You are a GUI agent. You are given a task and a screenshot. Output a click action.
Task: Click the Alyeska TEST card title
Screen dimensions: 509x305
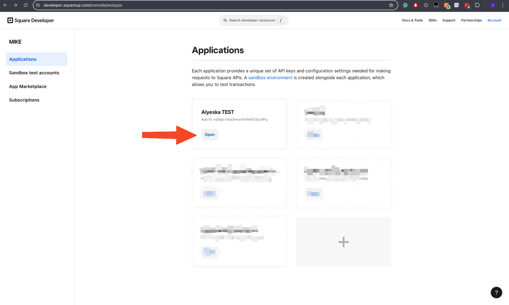(x=217, y=112)
